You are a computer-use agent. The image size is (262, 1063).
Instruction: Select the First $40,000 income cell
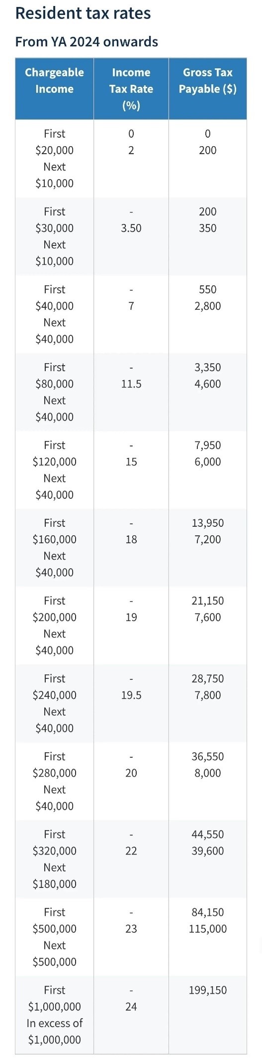click(54, 298)
